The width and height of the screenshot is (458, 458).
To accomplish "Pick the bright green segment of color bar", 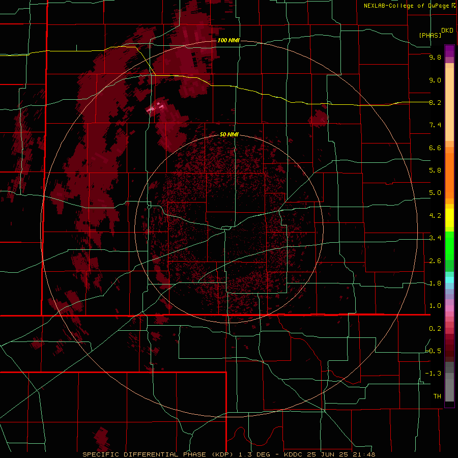I will (449, 245).
